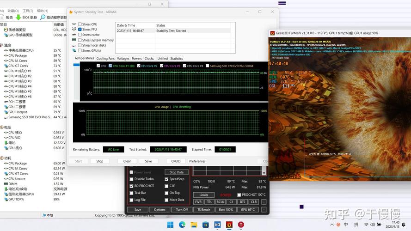Viewport: 411px width, 231px height.
Task: Switch to the Cooling Fans tab
Action: pos(105,59)
